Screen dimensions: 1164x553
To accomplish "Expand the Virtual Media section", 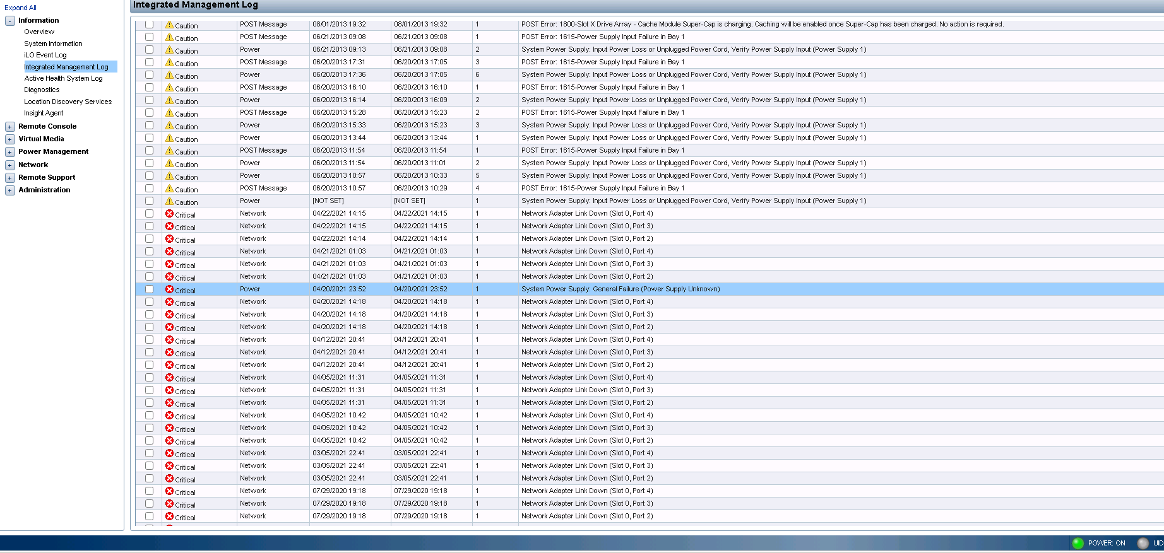I will pos(10,139).
